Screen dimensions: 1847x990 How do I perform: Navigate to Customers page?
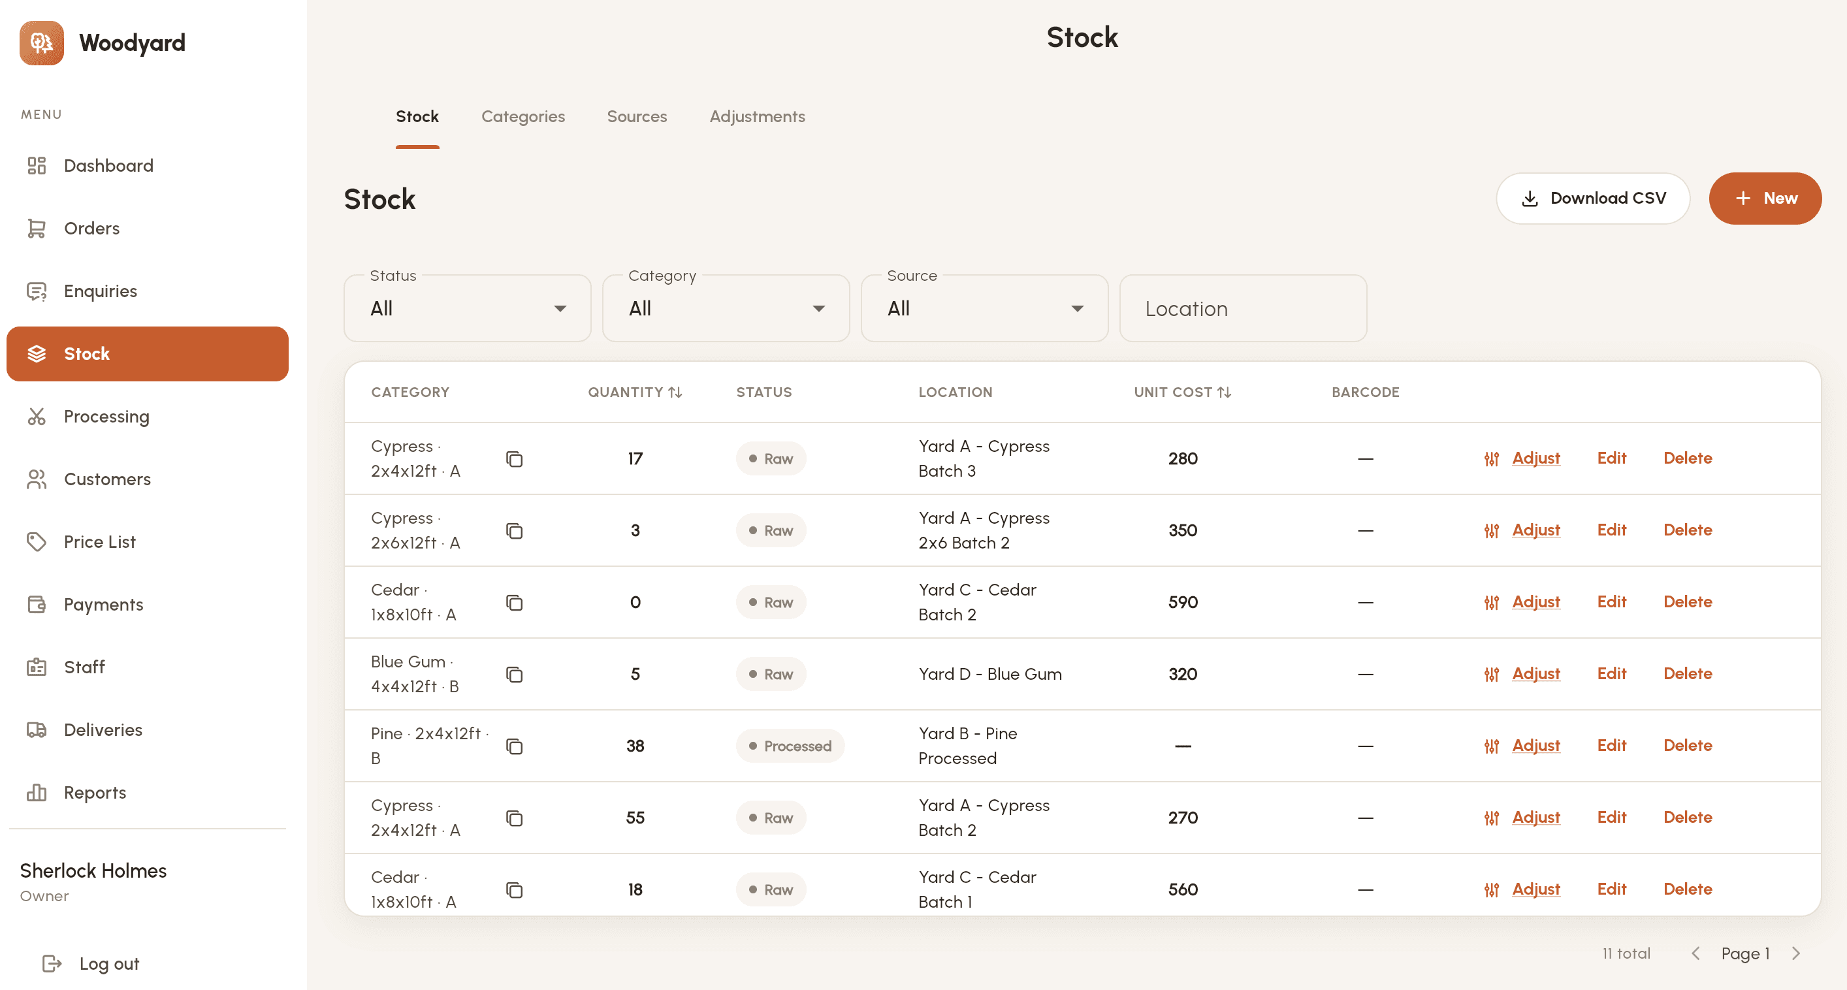[x=147, y=479]
